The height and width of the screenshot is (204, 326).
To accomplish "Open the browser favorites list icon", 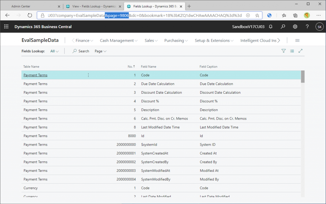I will coord(284,15).
